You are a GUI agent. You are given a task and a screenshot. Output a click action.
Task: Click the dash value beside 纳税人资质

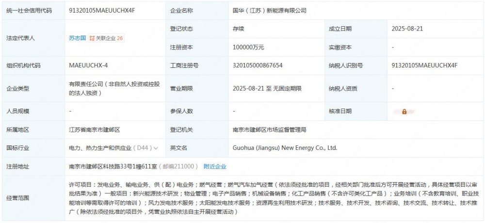tap(392, 89)
